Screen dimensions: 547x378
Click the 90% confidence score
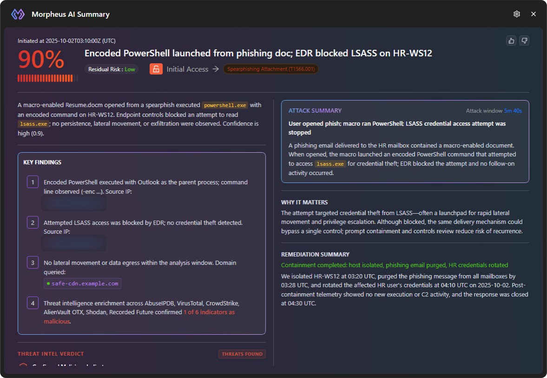[x=41, y=60]
